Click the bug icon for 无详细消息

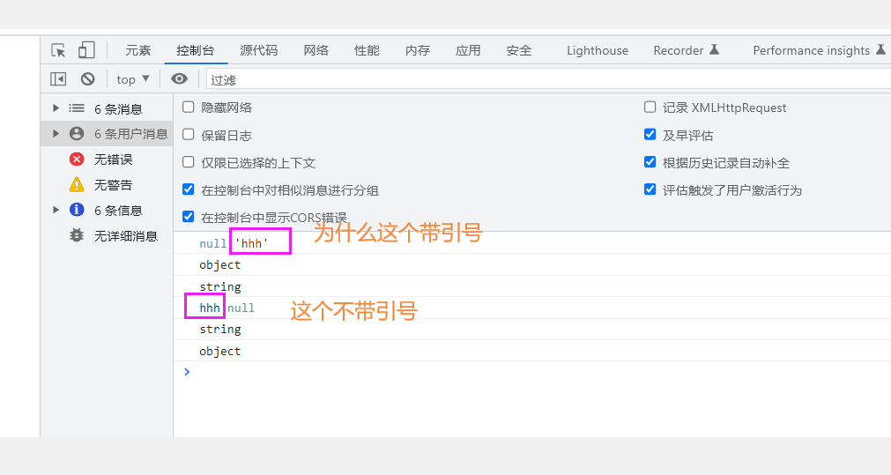[77, 235]
